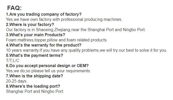Click the T/T,L/C payment answer
The image size is (173, 100).
[12, 60]
